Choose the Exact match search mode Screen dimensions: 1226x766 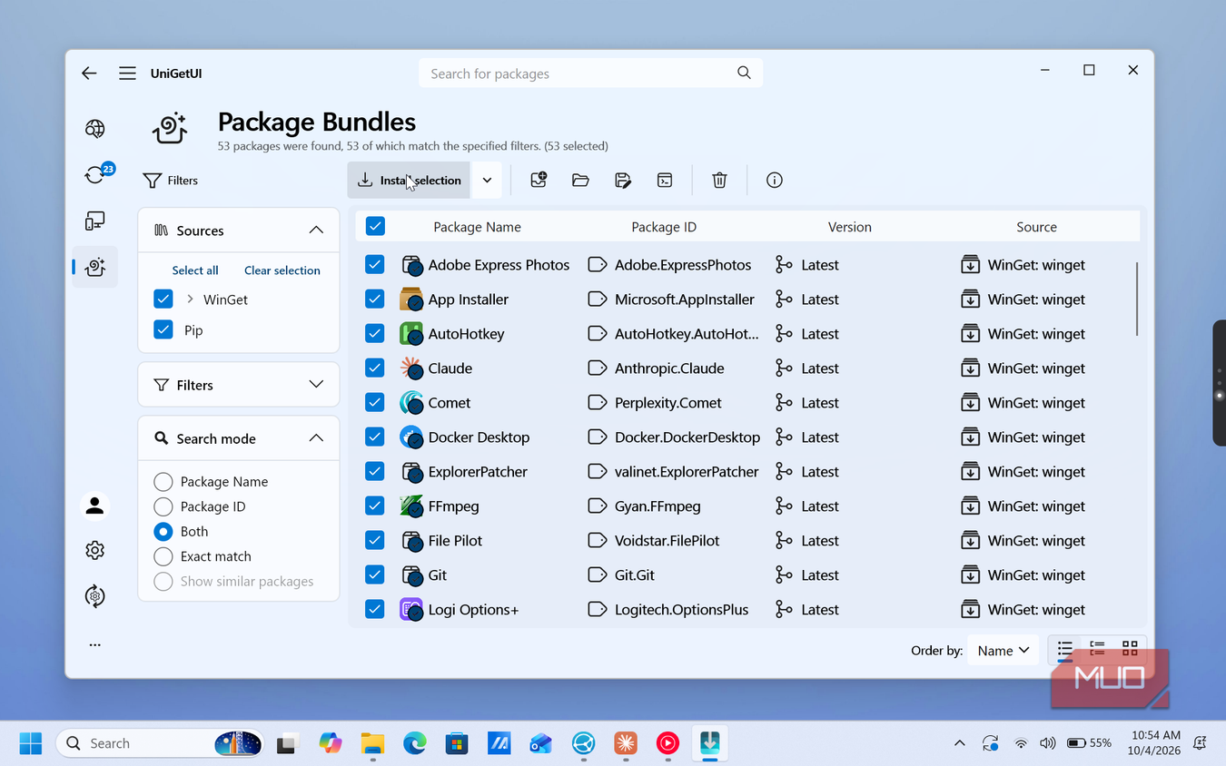pos(163,556)
